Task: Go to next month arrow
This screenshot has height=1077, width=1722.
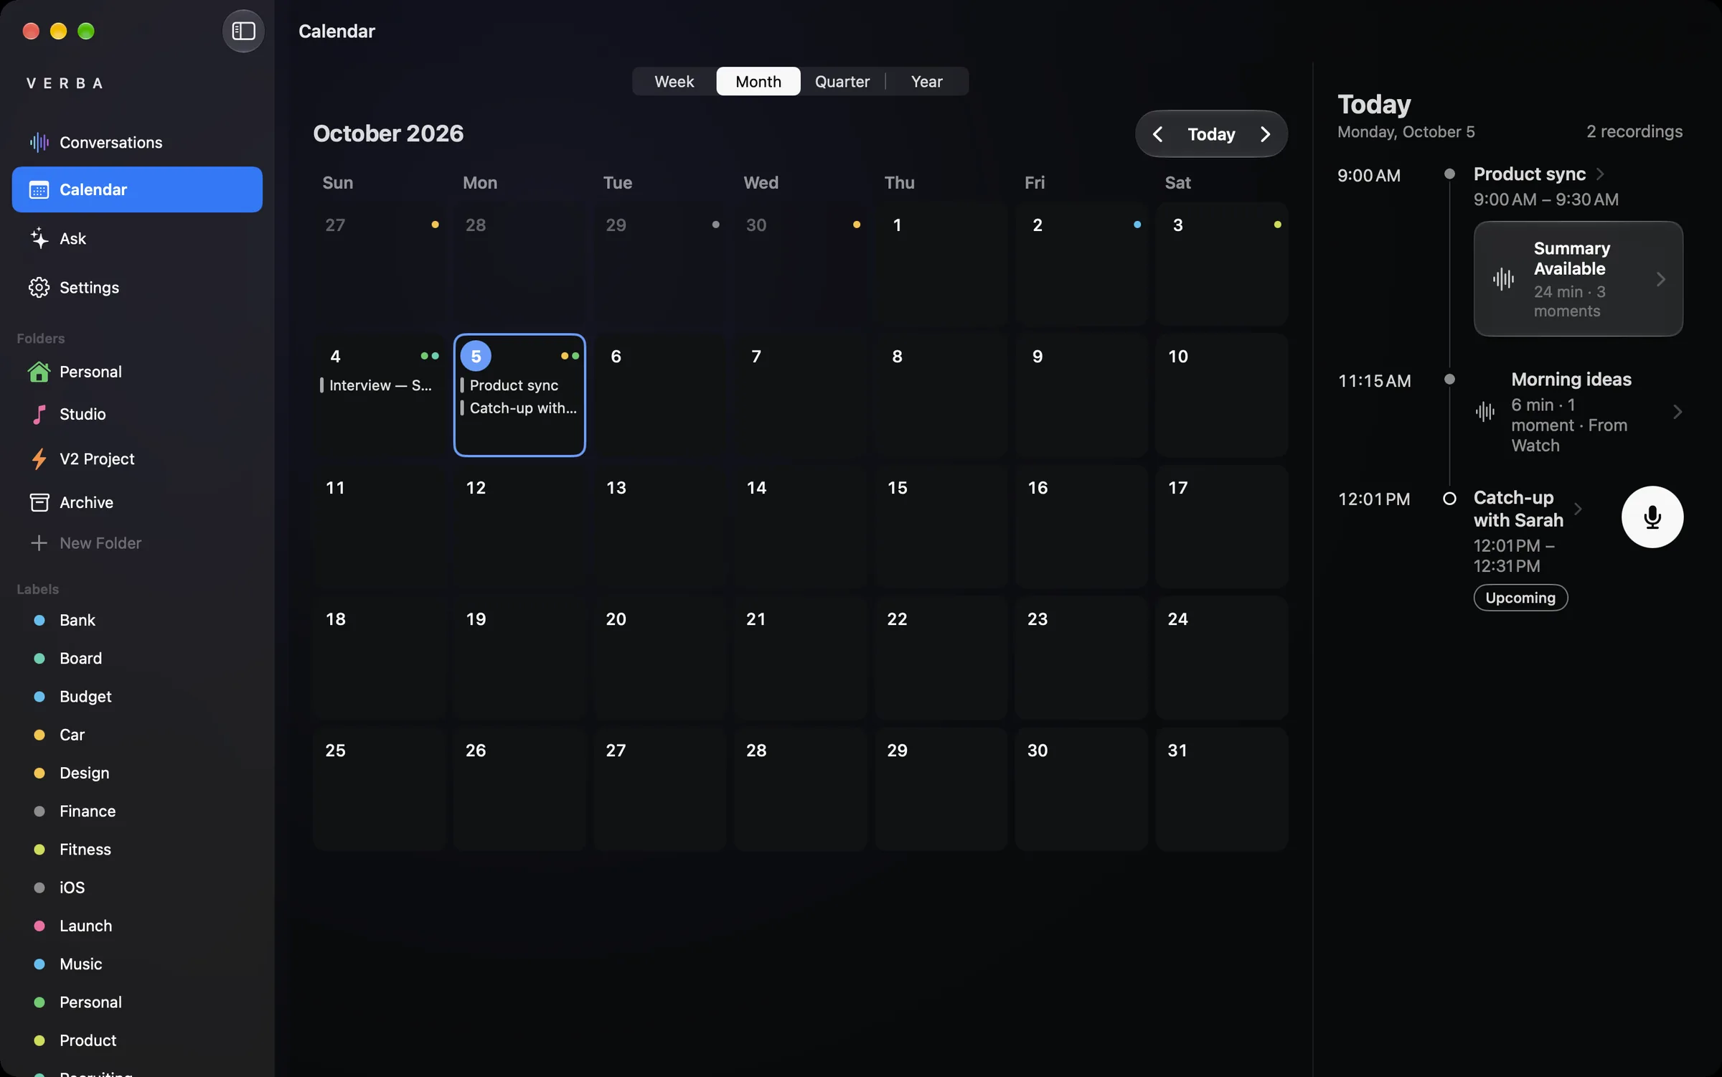Action: 1265,134
